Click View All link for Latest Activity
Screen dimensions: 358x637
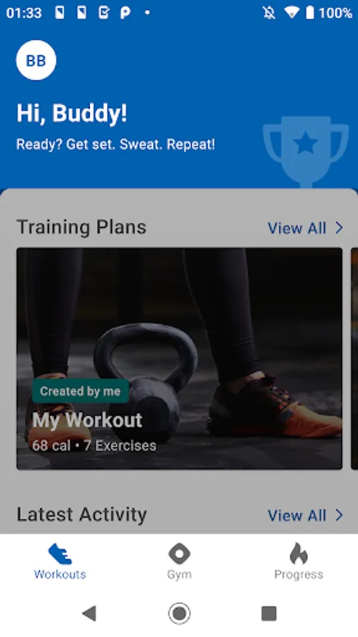coord(296,515)
